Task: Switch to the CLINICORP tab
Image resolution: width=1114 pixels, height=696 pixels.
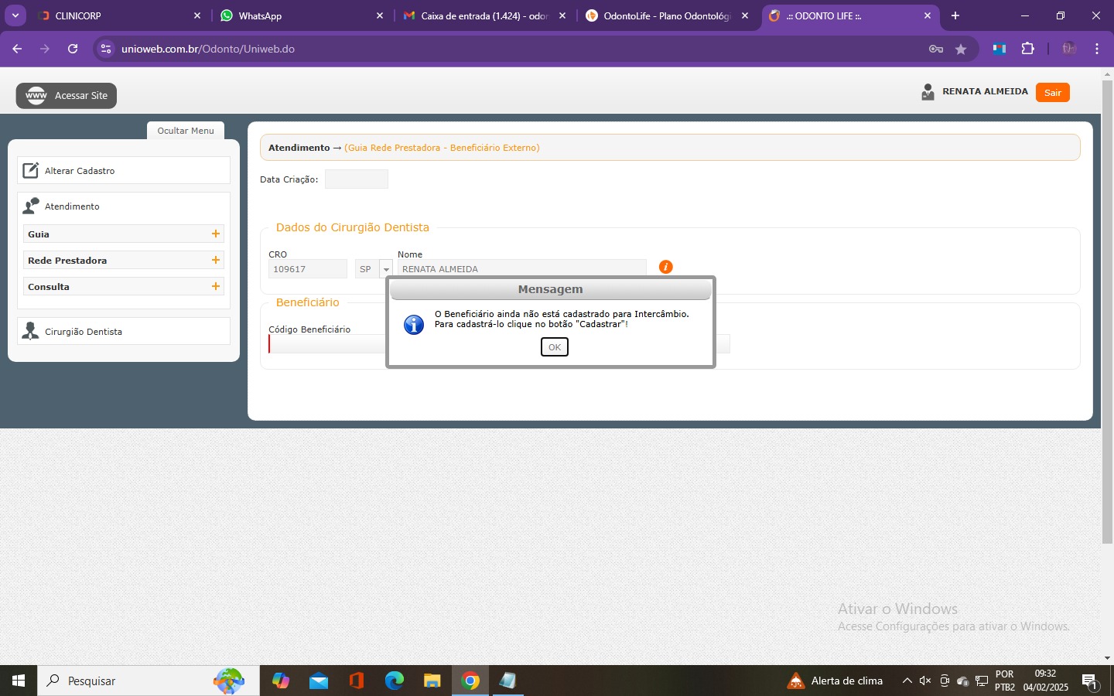Action: 119,15
